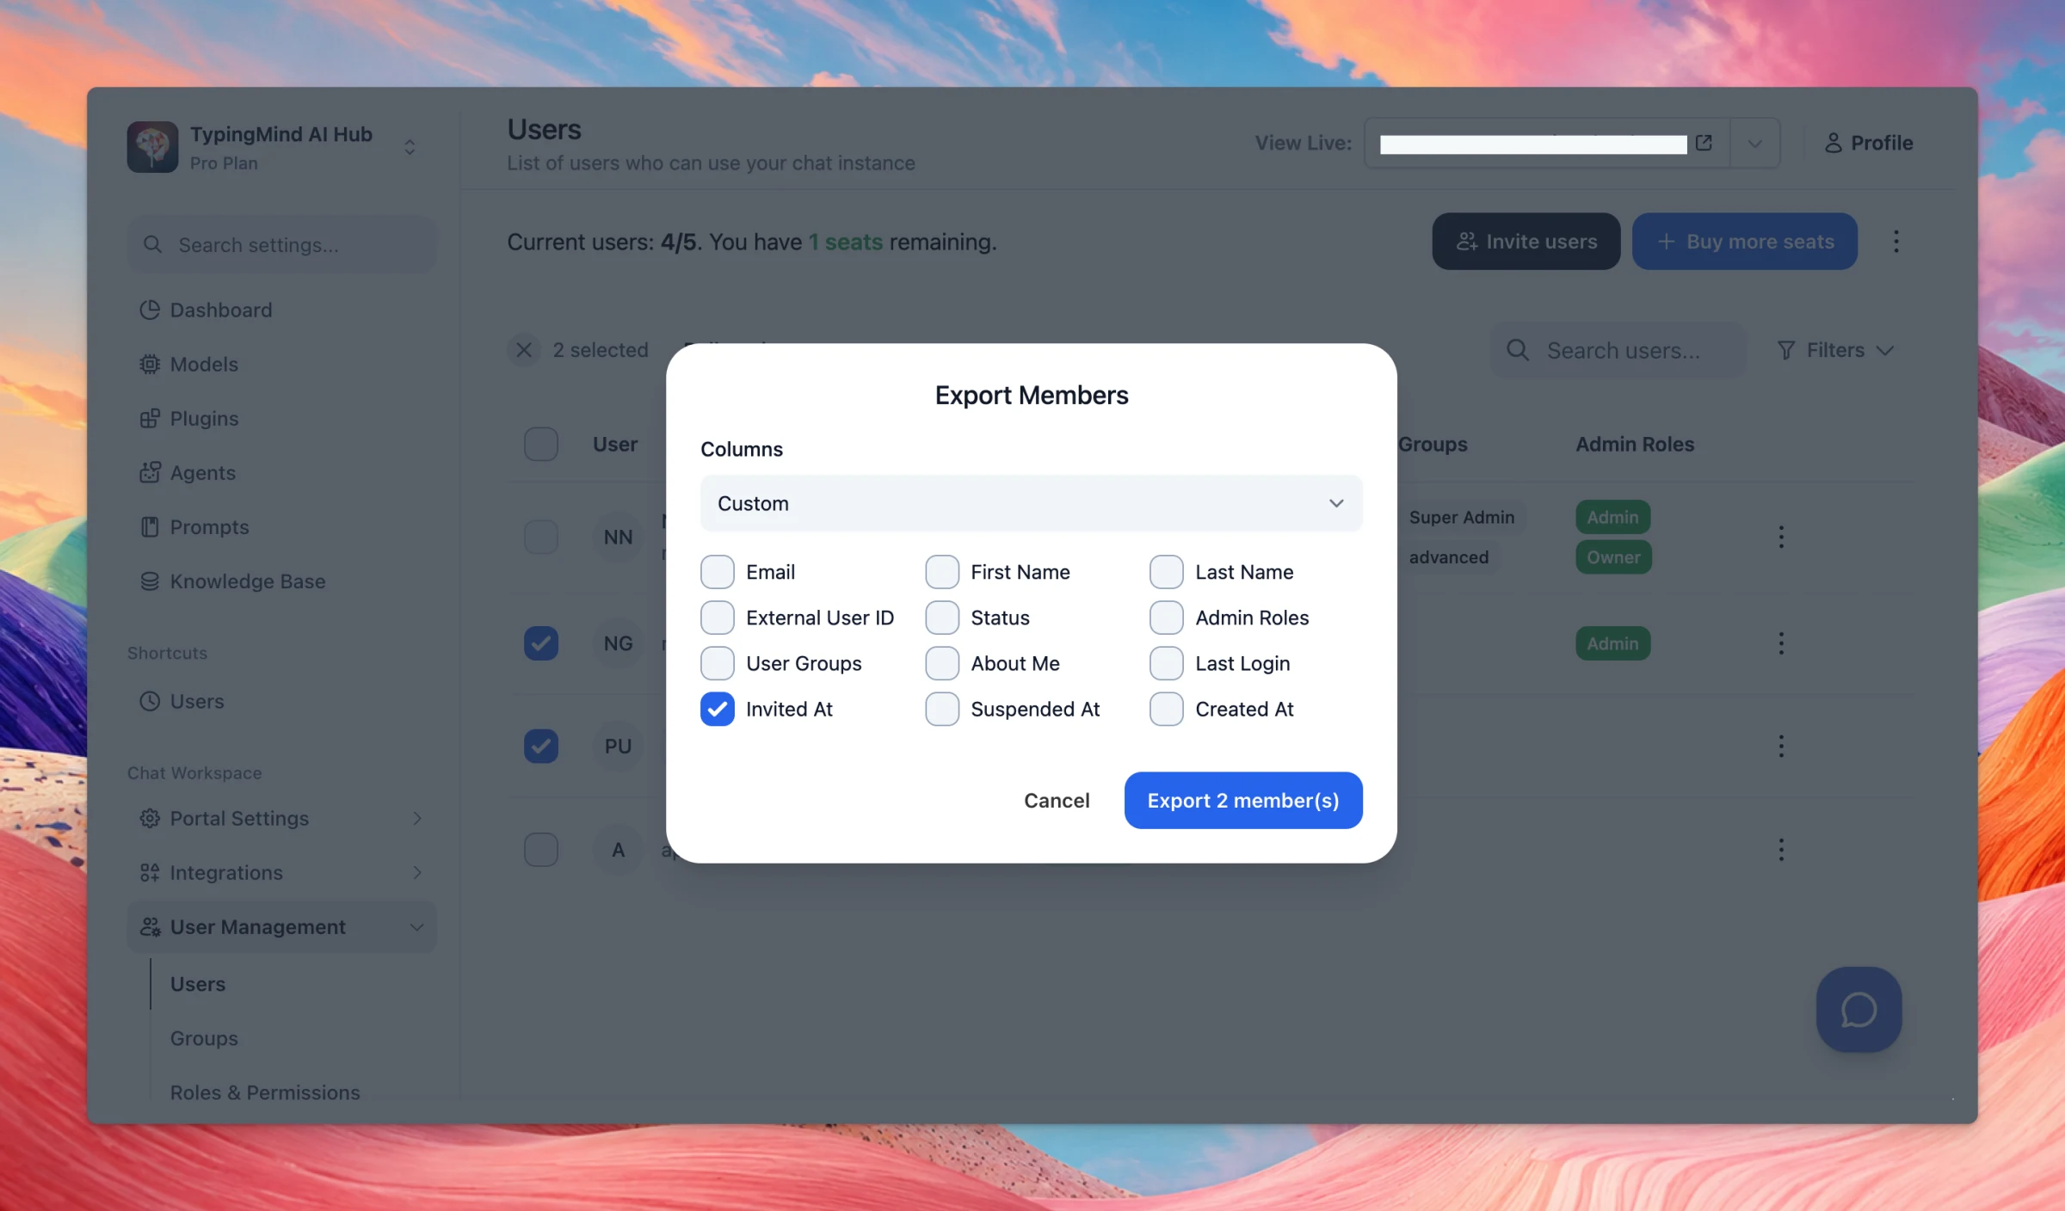Open the workspace switcher arrows

point(410,147)
